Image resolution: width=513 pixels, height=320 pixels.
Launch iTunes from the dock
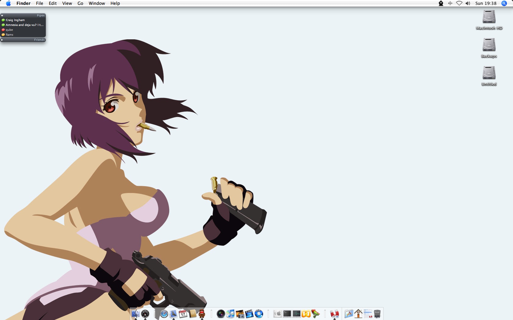pos(231,314)
